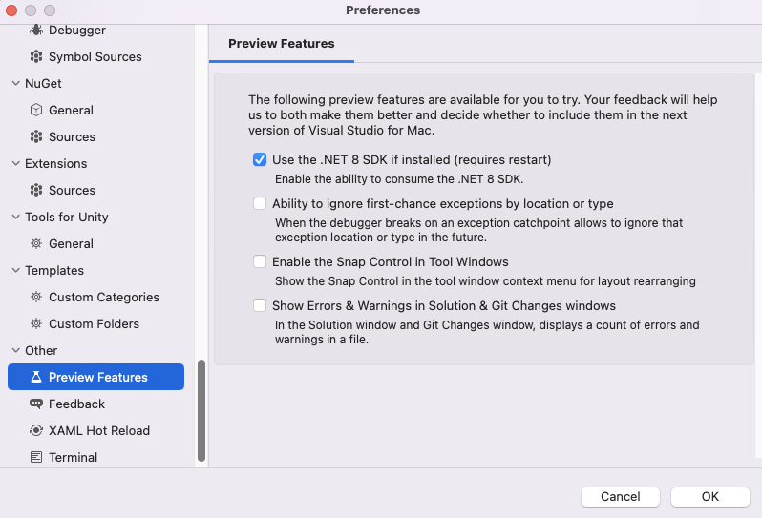Select Sources icon under NuGet
762x518 pixels.
(36, 137)
